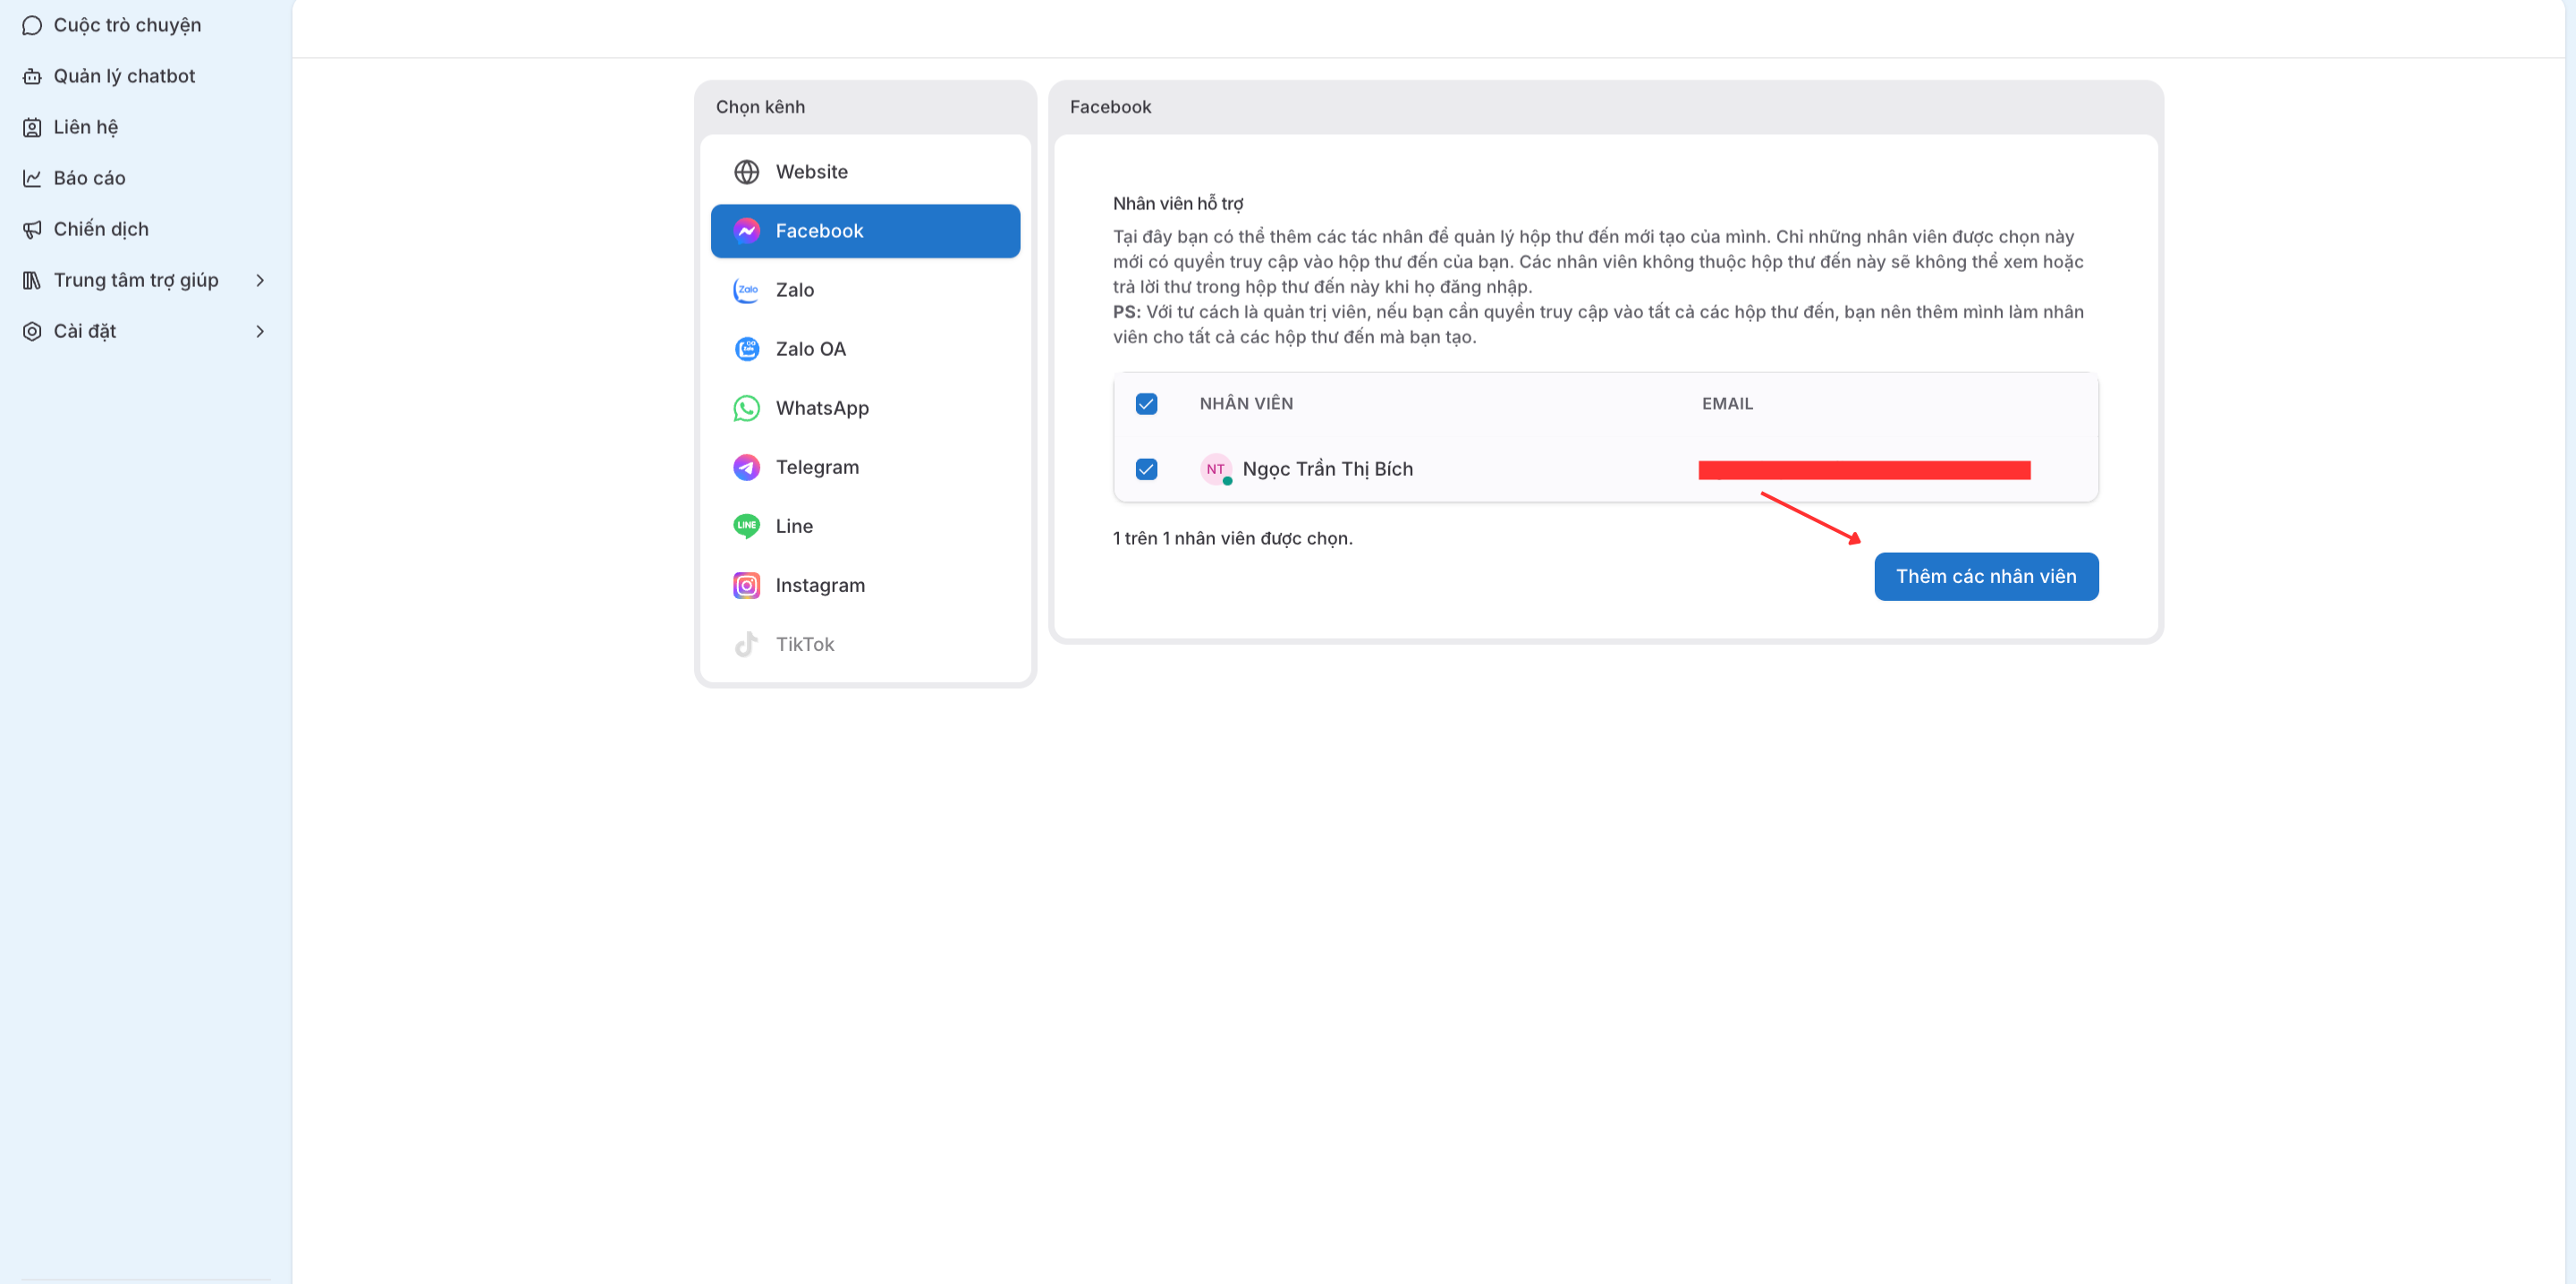Click the Trung tâm trợ giúp books icon

coord(32,280)
